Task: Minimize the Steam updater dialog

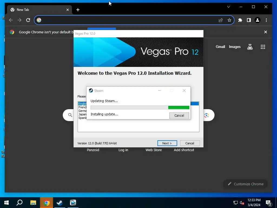Action: pos(160,90)
